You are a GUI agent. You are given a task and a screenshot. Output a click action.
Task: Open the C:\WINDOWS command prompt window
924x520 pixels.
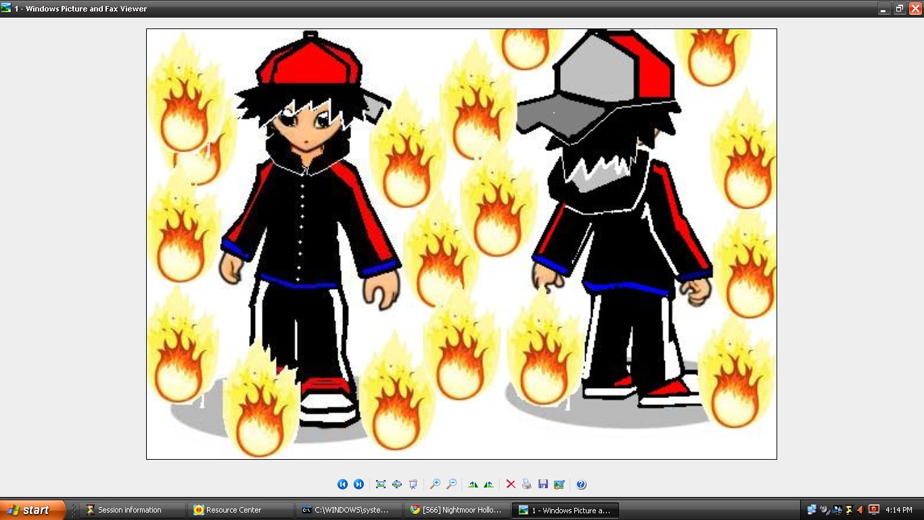[x=348, y=511]
